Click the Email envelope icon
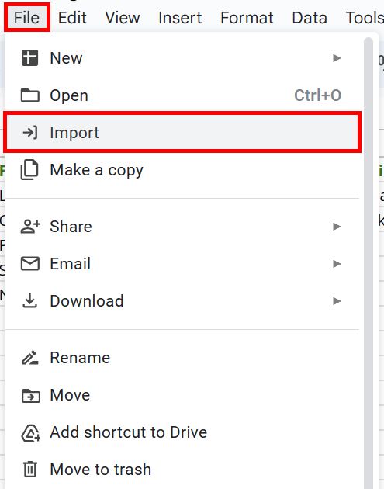This screenshot has width=384, height=489. [30, 264]
